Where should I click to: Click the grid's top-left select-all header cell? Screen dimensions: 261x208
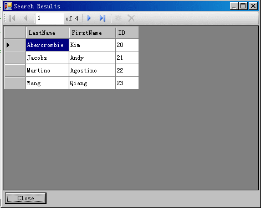point(15,33)
